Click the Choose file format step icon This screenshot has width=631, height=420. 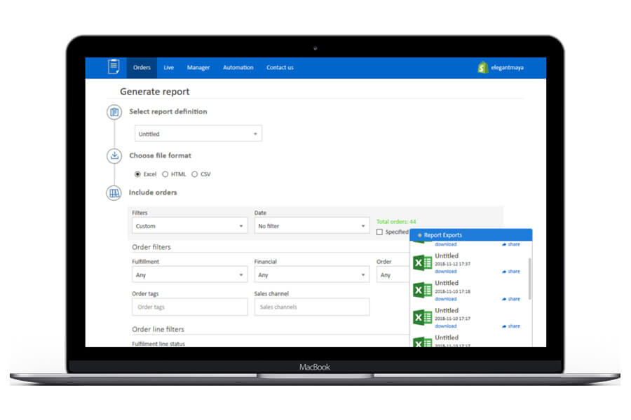point(114,155)
